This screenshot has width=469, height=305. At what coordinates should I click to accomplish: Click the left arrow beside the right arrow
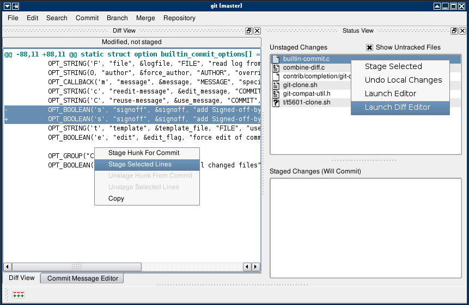pyautogui.click(x=247, y=266)
